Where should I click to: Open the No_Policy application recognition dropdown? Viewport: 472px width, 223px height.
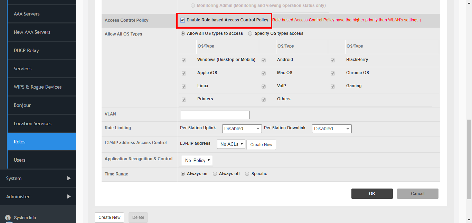[197, 160]
